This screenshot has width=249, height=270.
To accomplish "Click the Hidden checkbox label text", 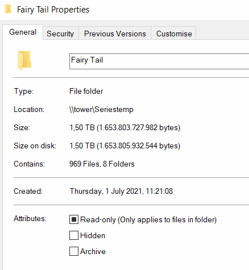I will click(93, 235).
